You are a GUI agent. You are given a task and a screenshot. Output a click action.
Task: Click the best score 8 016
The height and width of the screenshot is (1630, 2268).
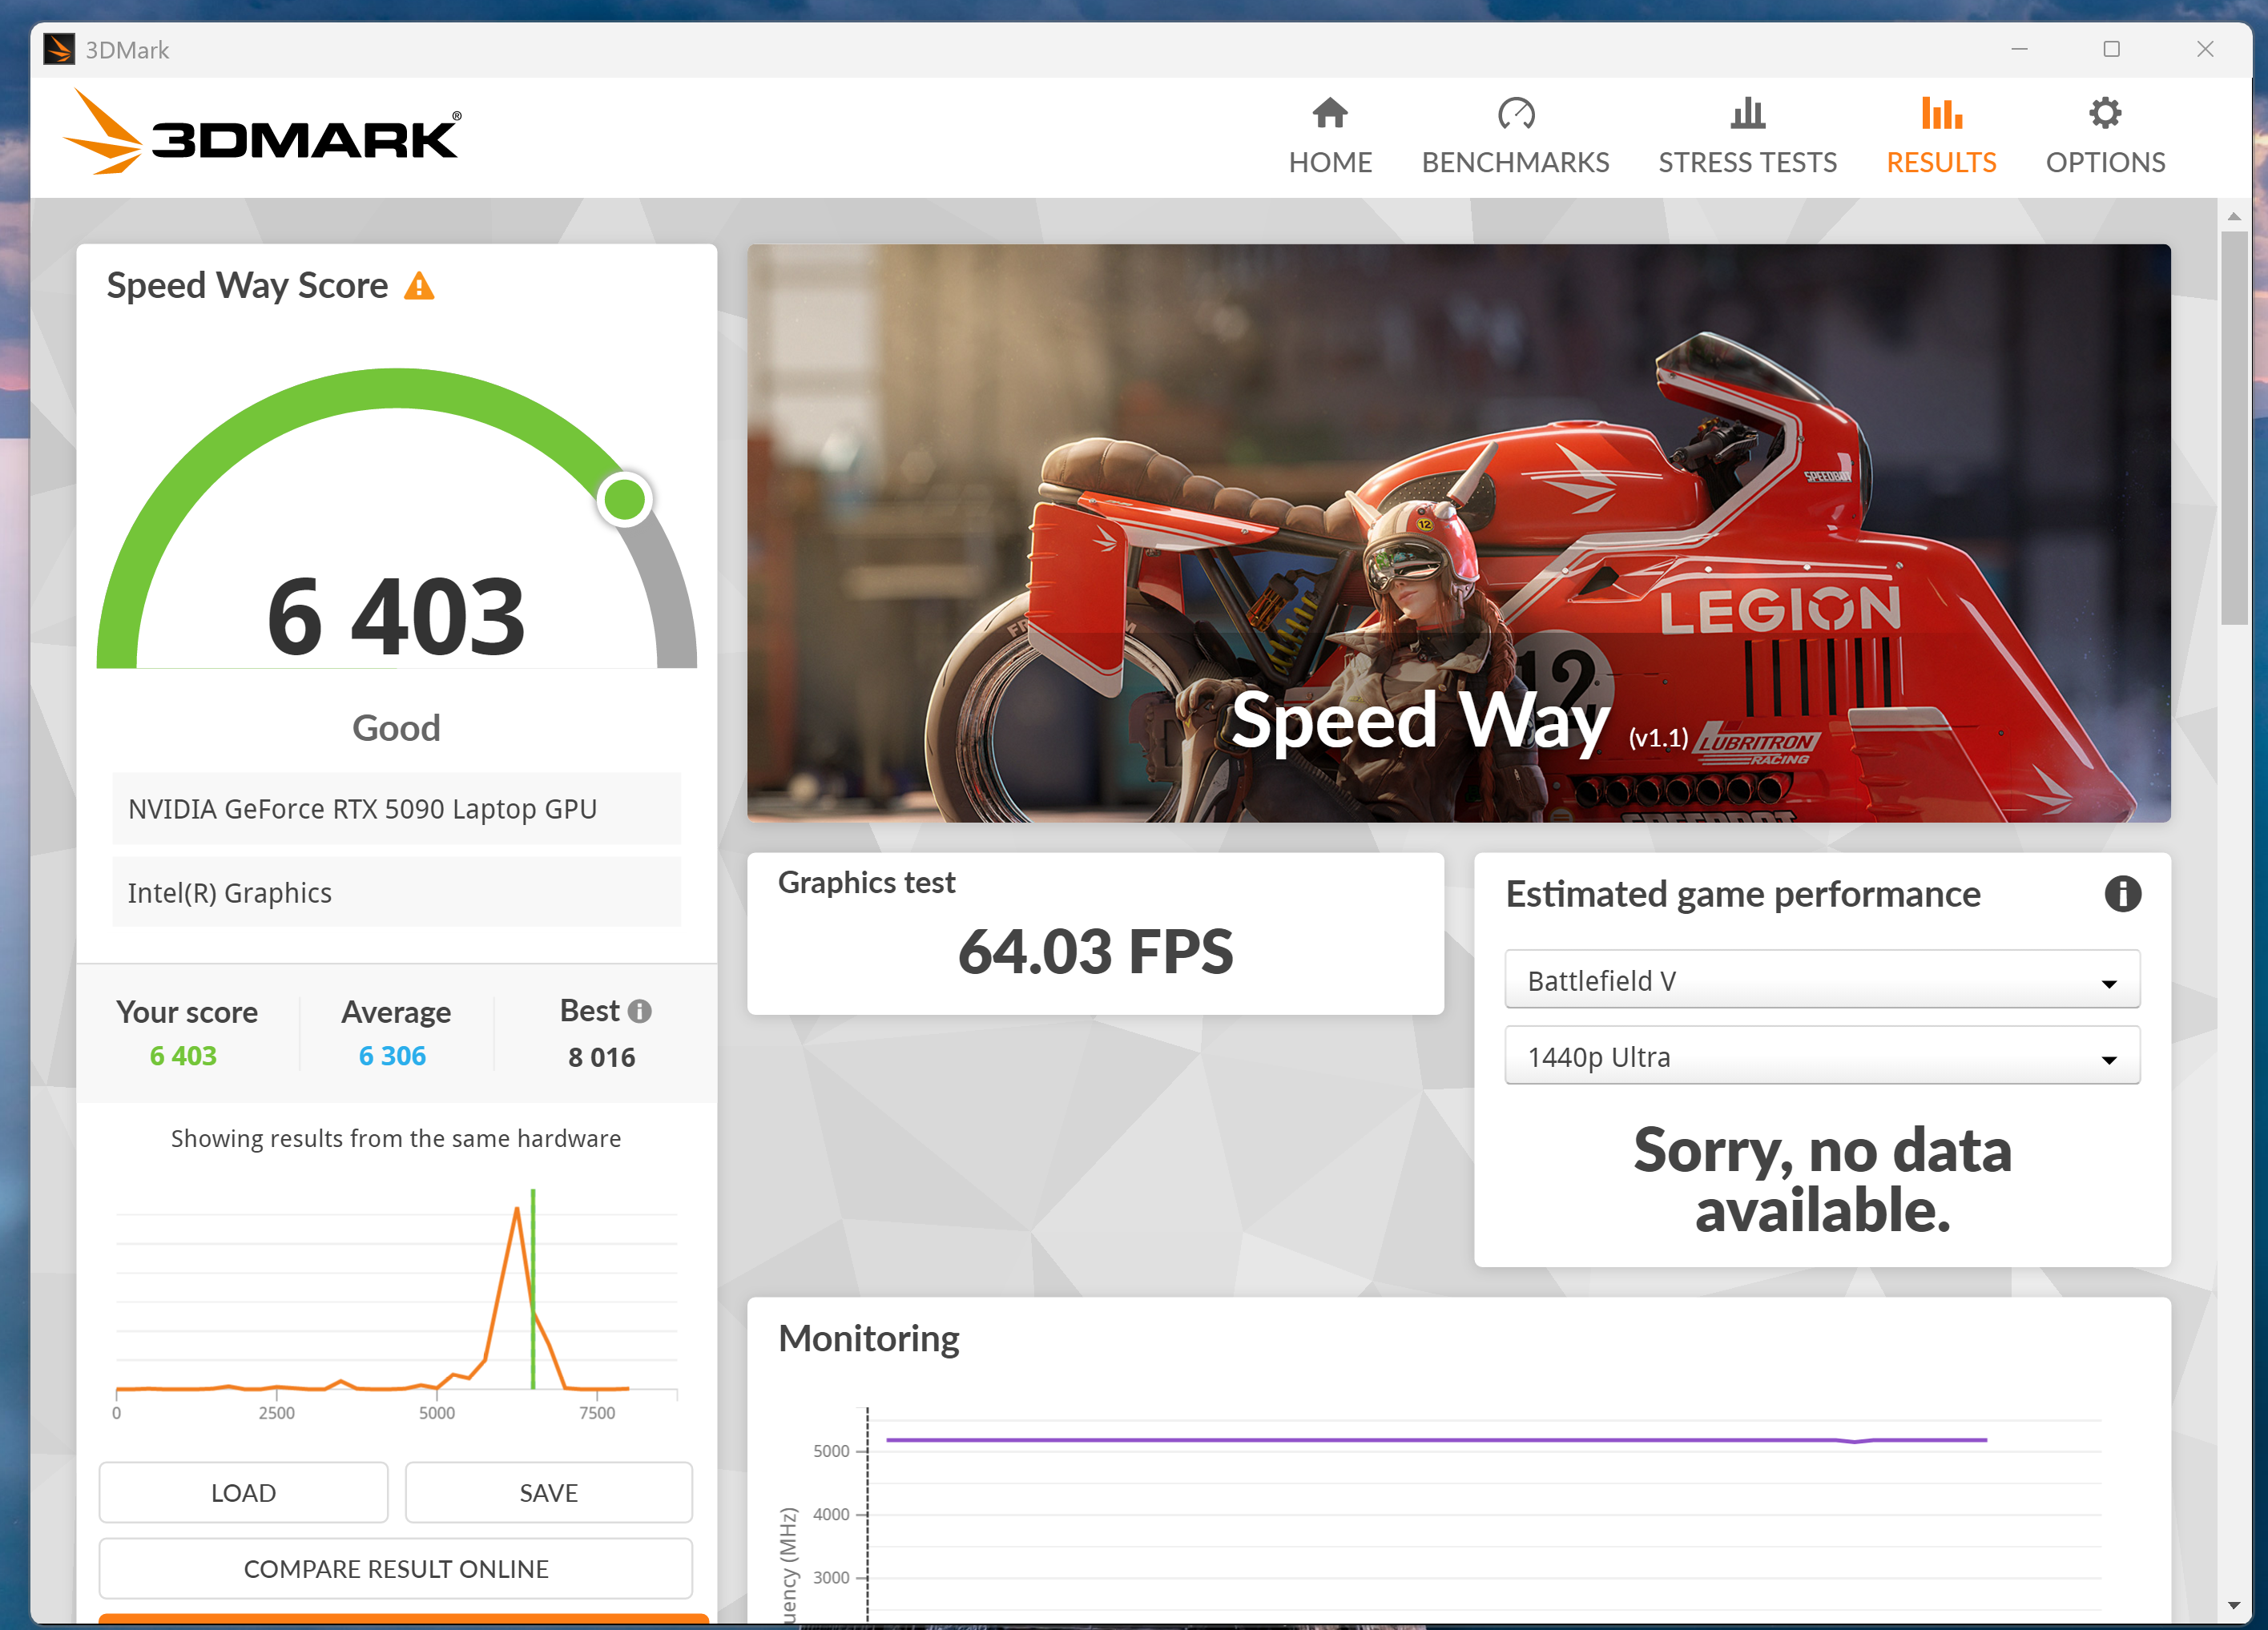[601, 1057]
